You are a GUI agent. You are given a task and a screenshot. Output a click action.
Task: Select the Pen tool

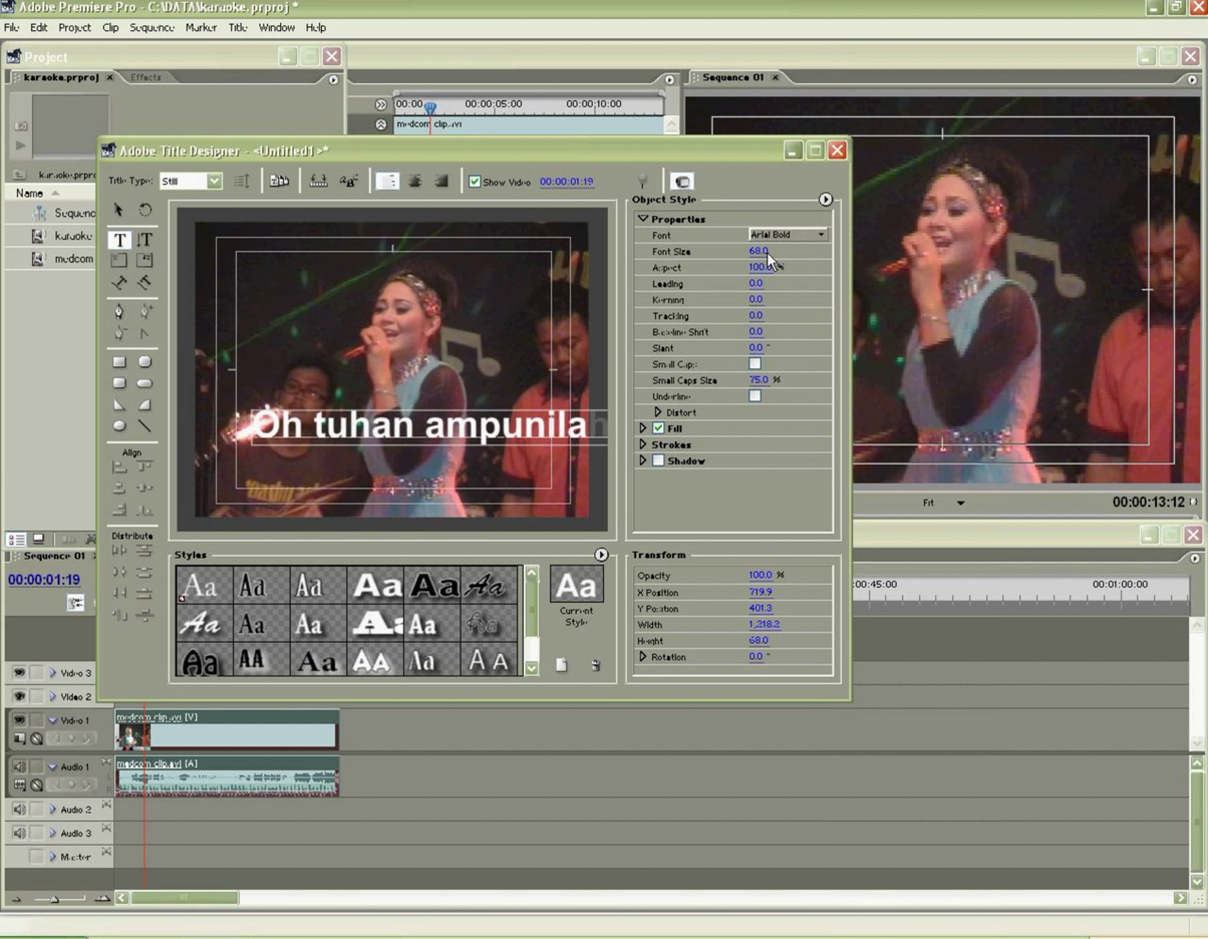coord(119,312)
